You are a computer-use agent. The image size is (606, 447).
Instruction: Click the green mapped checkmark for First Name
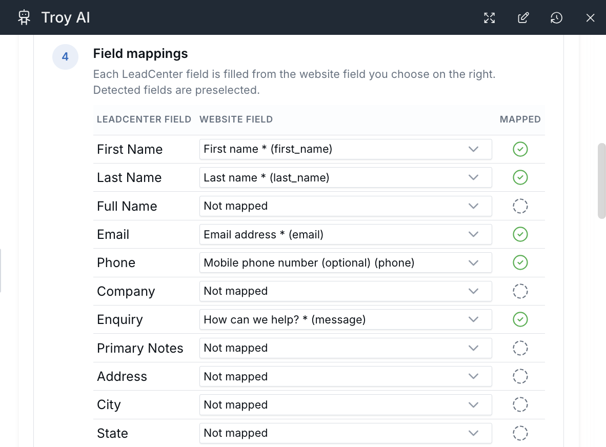pos(520,149)
